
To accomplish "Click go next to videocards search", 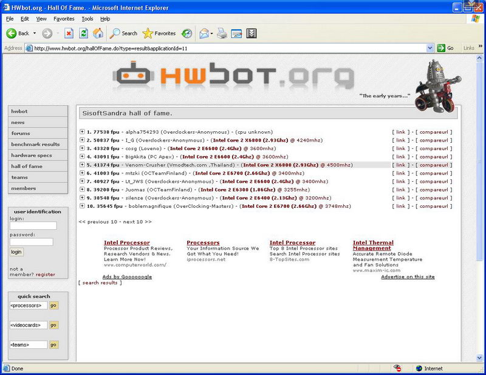I will point(53,325).
